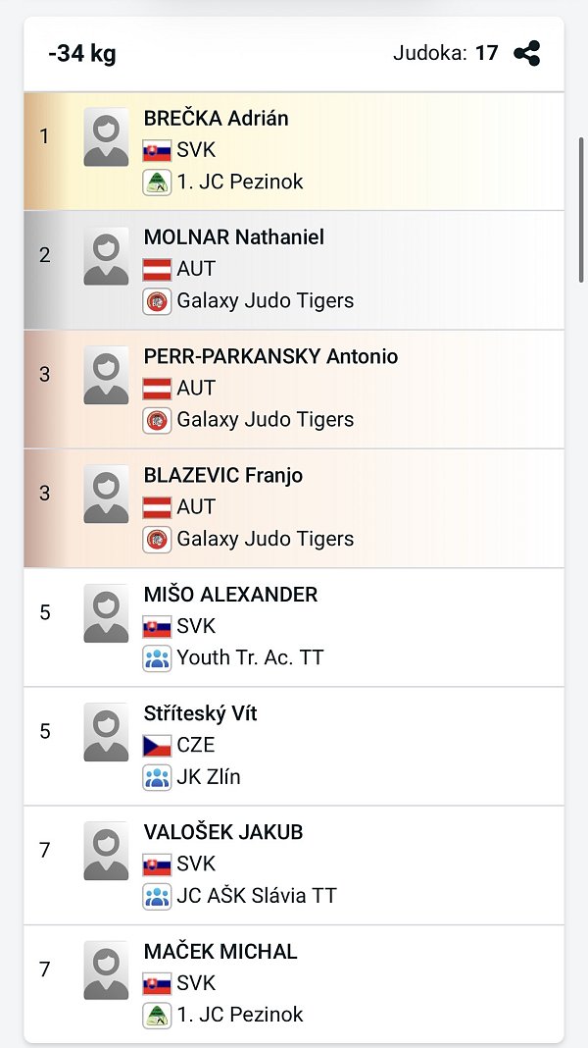Open BREČKA Adrián's profile avatar
The image size is (588, 1048).
click(106, 136)
